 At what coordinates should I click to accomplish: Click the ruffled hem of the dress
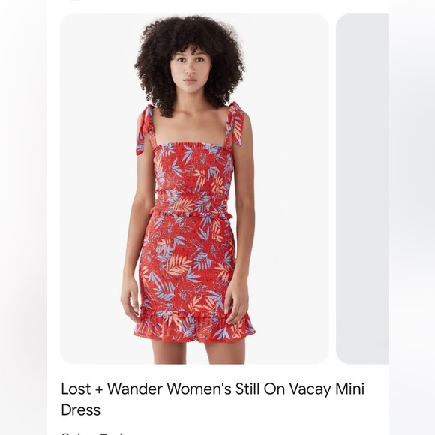(x=195, y=326)
